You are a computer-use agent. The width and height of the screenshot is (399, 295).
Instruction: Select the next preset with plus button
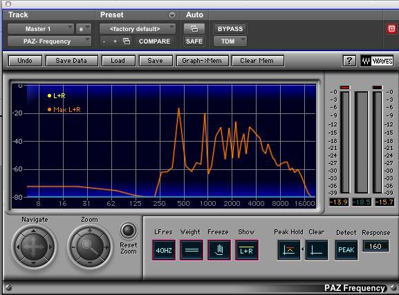[115, 41]
